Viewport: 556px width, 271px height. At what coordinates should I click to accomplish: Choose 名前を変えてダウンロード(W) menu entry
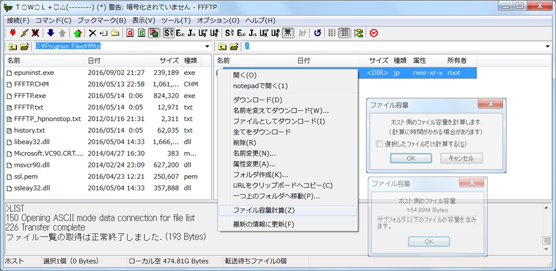tap(288, 111)
